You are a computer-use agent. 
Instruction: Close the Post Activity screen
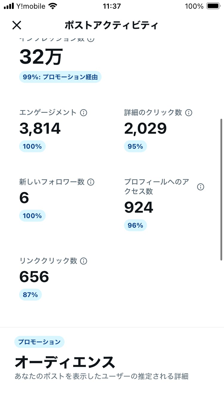(17, 25)
